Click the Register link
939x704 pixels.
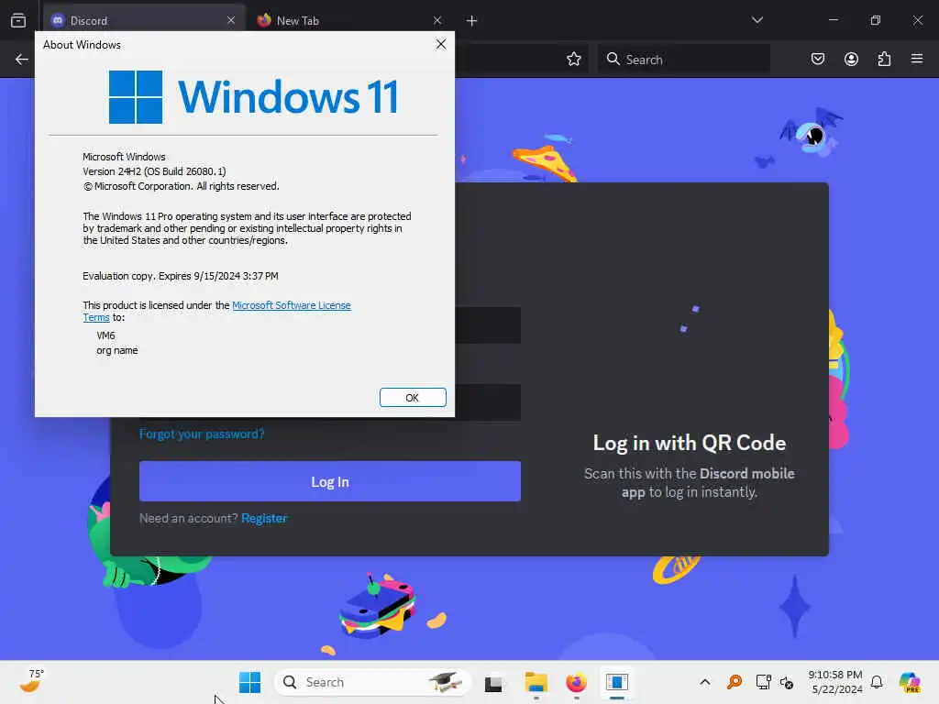click(264, 519)
